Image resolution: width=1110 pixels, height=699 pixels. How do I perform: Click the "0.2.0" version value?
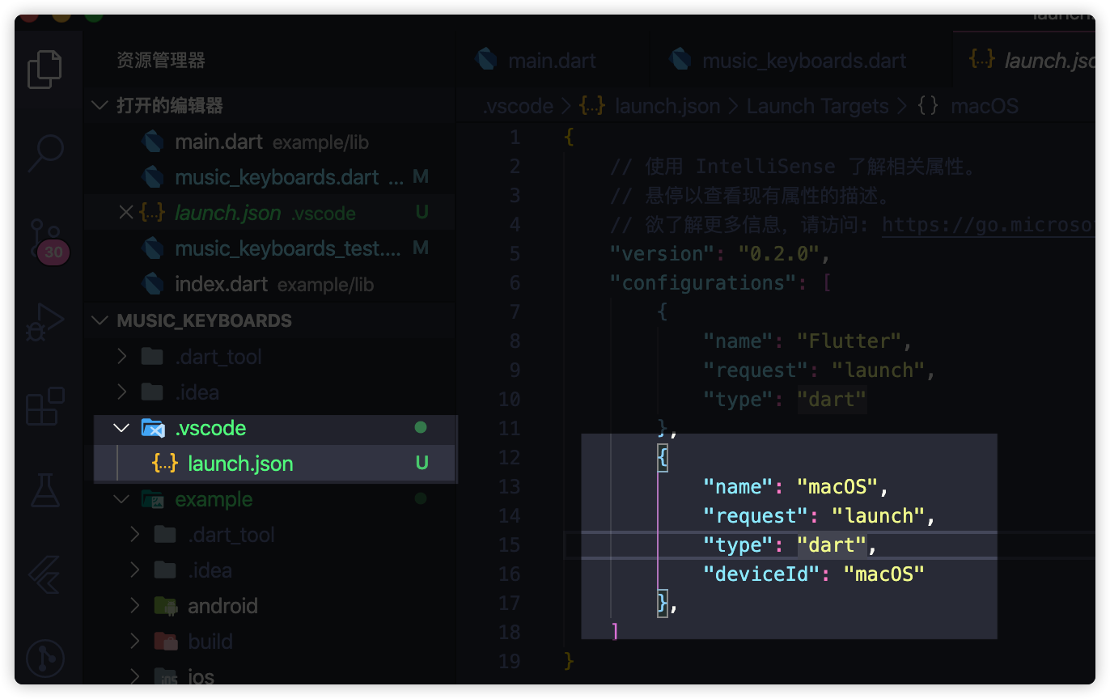779,254
